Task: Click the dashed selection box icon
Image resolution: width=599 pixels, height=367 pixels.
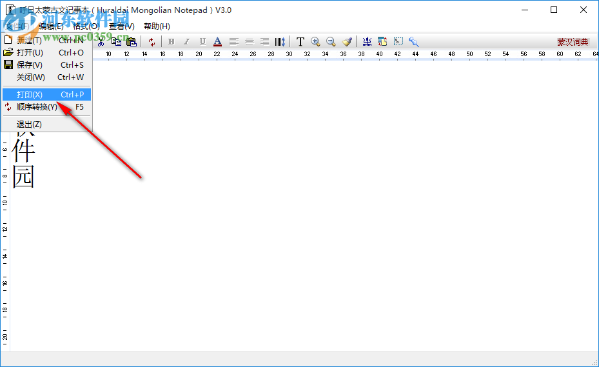Action: 398,41
